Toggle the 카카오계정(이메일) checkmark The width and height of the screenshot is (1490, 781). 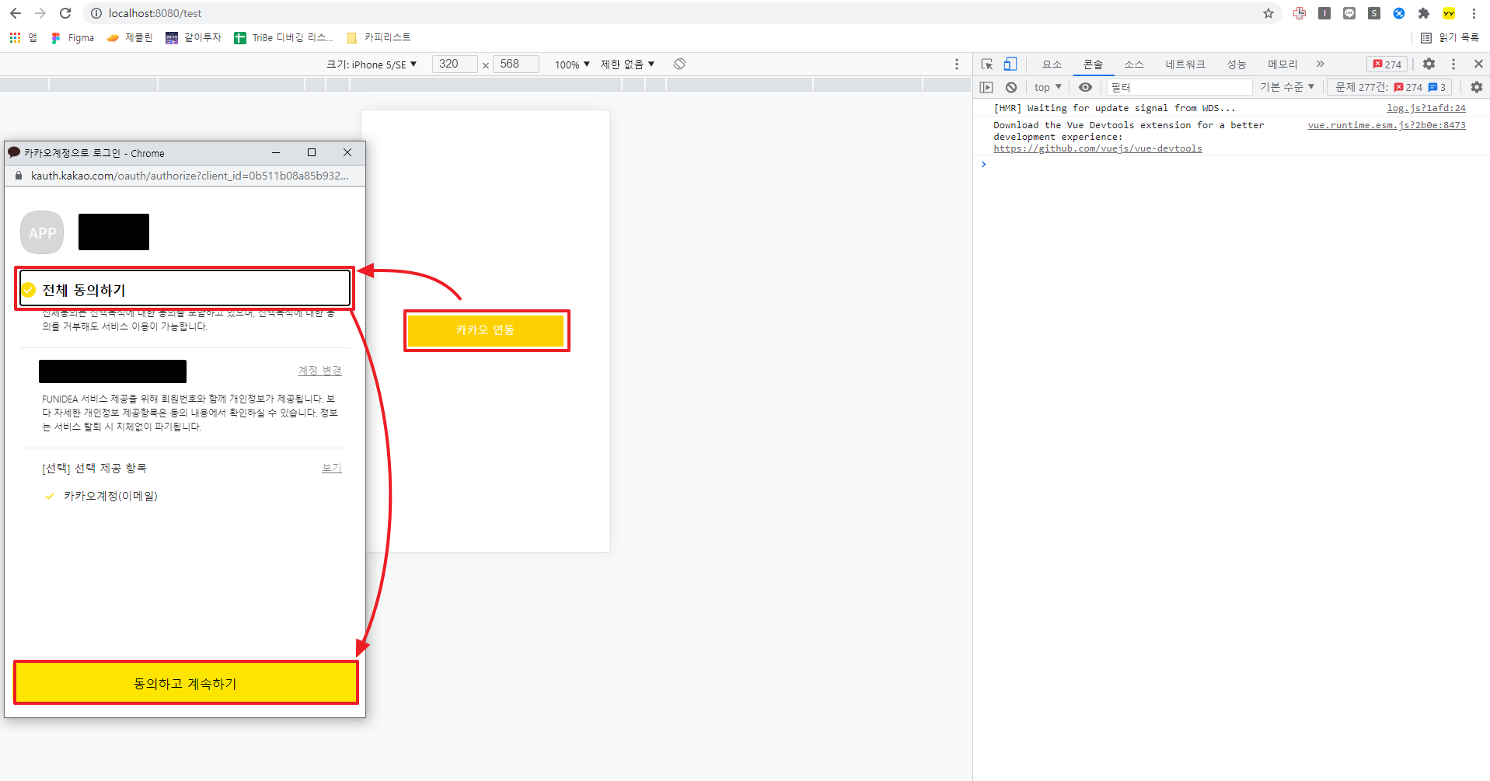tap(50, 496)
